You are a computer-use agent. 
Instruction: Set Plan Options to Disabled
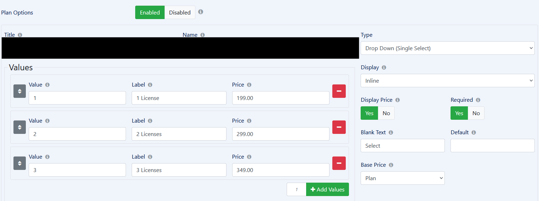coord(179,12)
